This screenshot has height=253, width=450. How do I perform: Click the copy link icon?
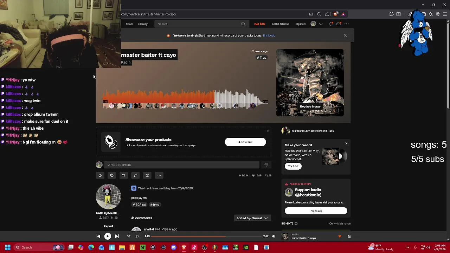click(112, 175)
